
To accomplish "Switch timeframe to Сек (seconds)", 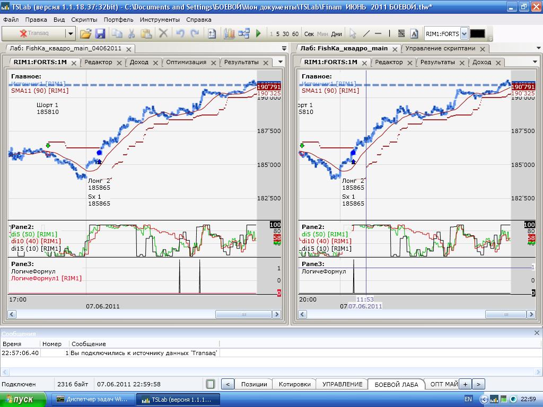I will pyautogui.click(x=309, y=34).
